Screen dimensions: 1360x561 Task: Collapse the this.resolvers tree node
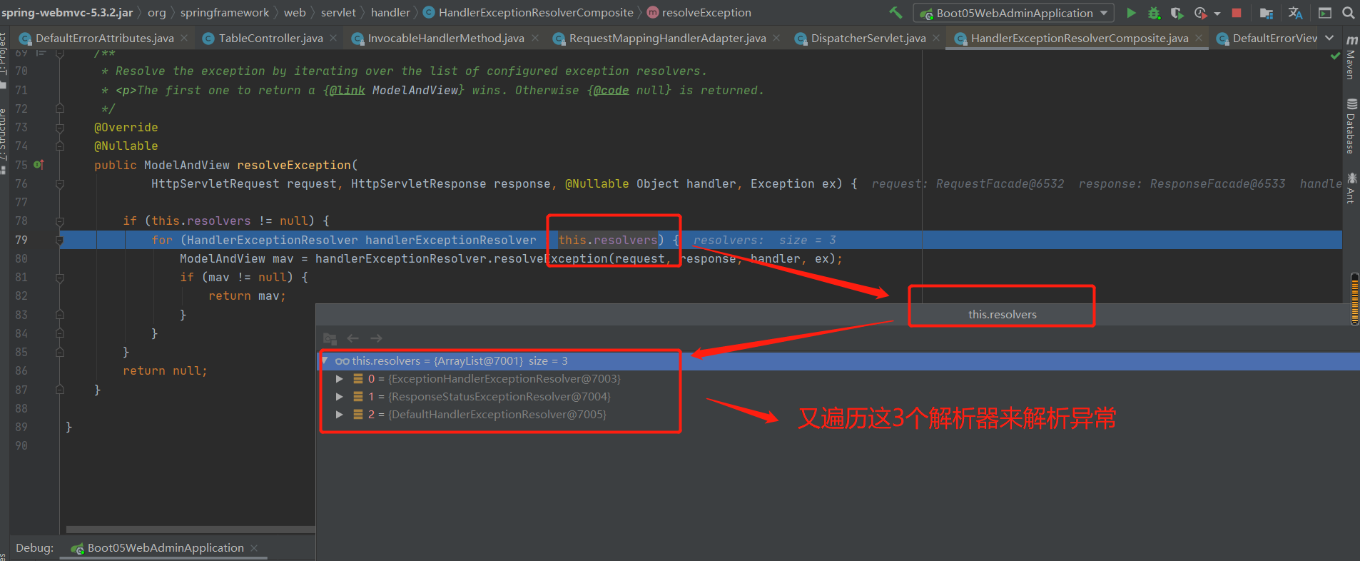tap(325, 361)
